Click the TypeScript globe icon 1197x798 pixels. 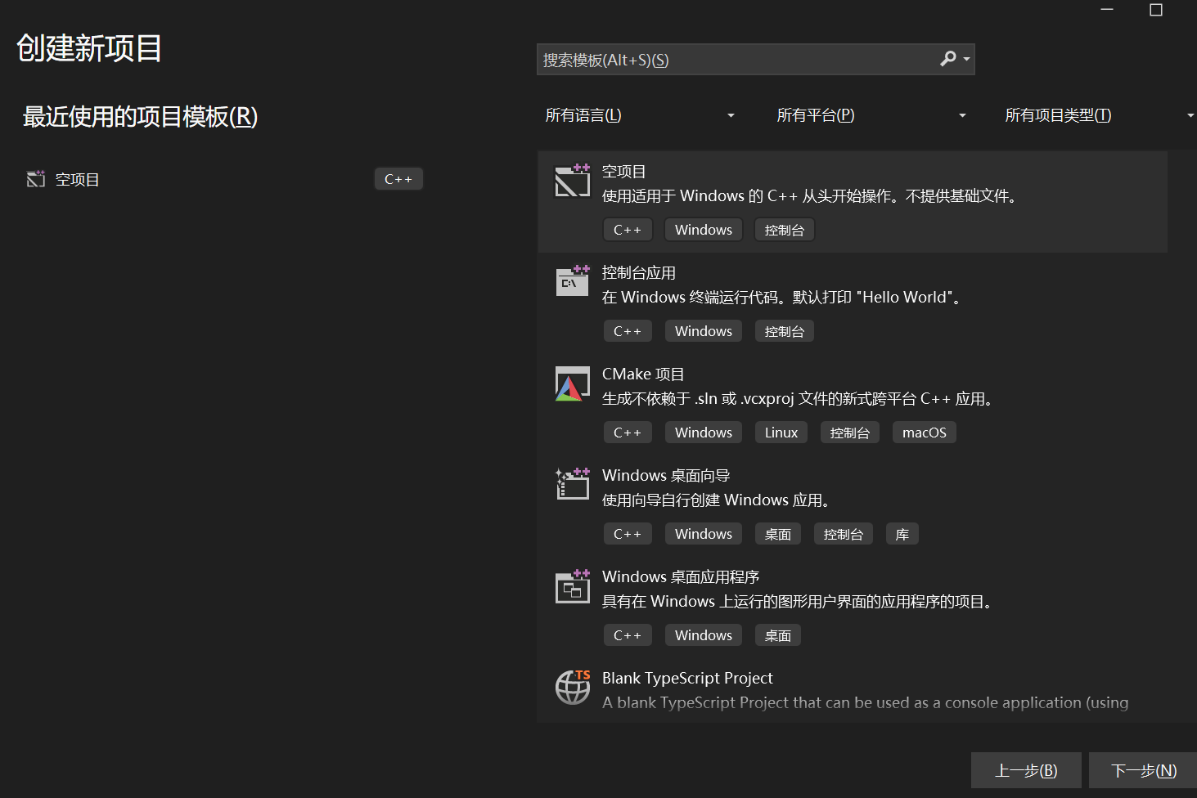[x=572, y=688]
